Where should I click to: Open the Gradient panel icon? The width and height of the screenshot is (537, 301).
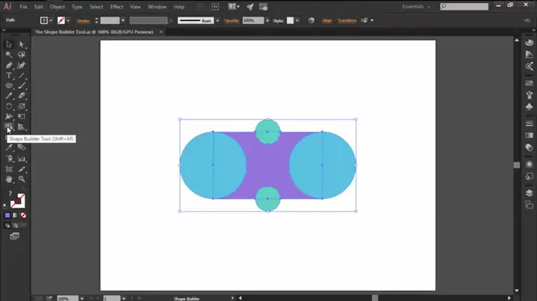529,136
